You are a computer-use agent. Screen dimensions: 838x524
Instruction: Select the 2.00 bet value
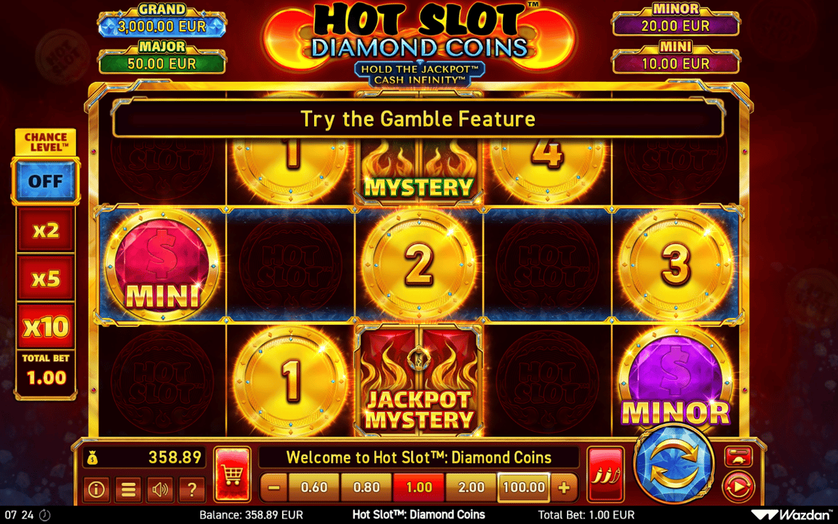pyautogui.click(x=471, y=488)
